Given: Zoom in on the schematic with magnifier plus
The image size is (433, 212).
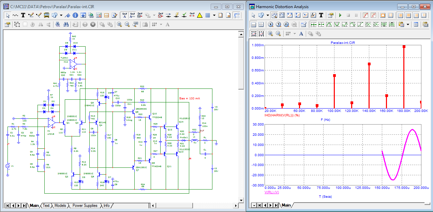Looking at the screenshot, I should coord(119,24).
